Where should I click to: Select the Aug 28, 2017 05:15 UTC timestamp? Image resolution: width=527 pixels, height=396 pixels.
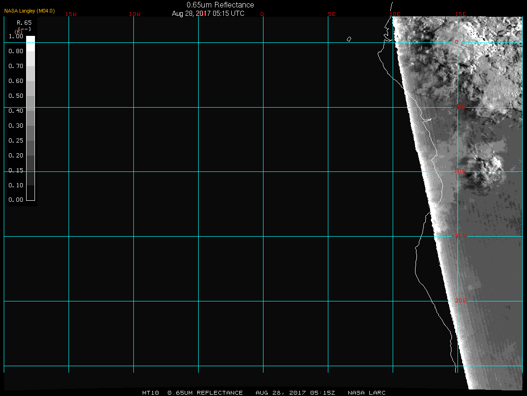coord(208,14)
